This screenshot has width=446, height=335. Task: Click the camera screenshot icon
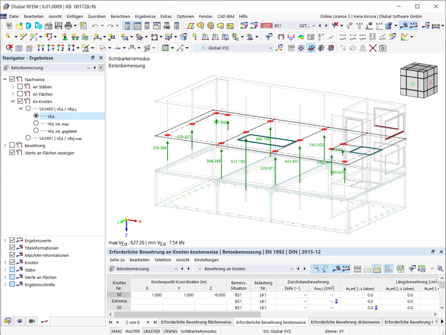pos(383,48)
